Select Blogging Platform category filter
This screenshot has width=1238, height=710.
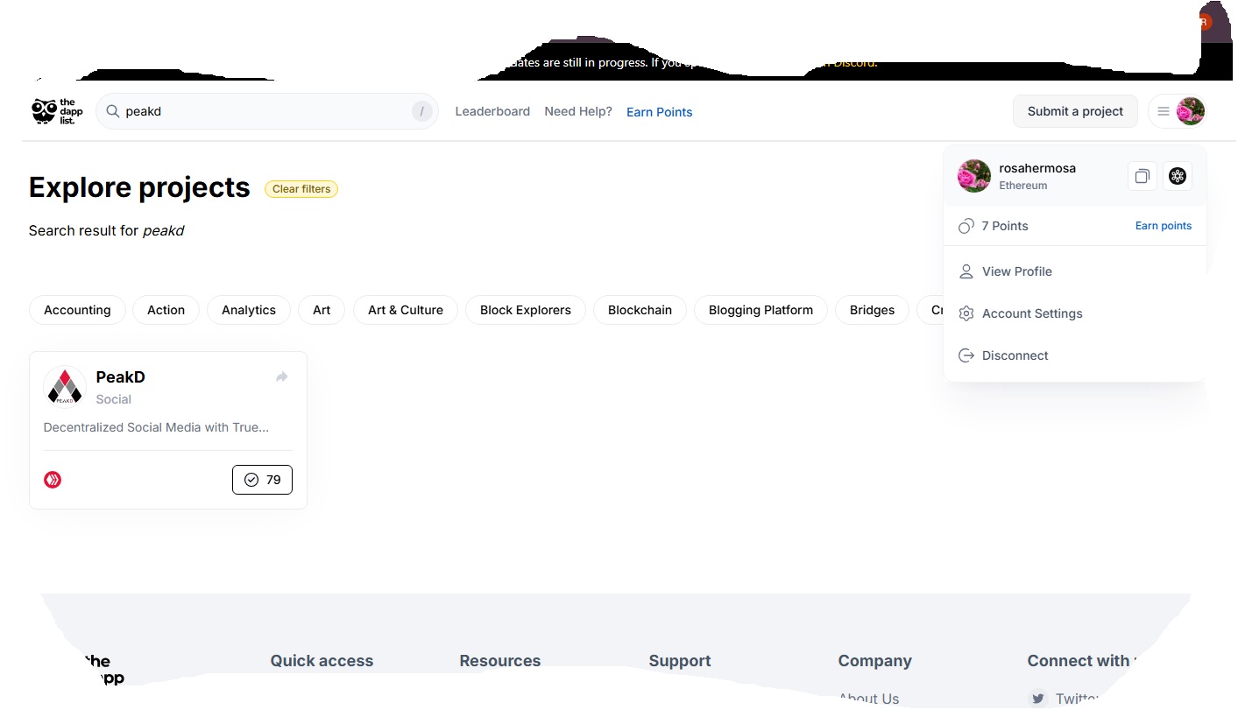click(x=760, y=310)
